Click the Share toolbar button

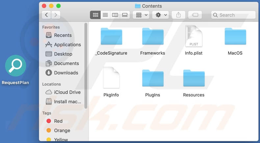click(x=178, y=15)
